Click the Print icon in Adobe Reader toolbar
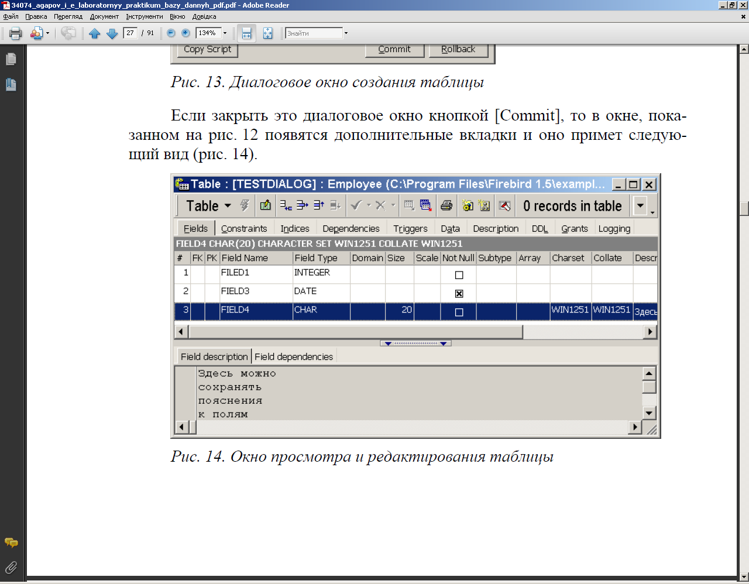The image size is (749, 584). (x=16, y=33)
